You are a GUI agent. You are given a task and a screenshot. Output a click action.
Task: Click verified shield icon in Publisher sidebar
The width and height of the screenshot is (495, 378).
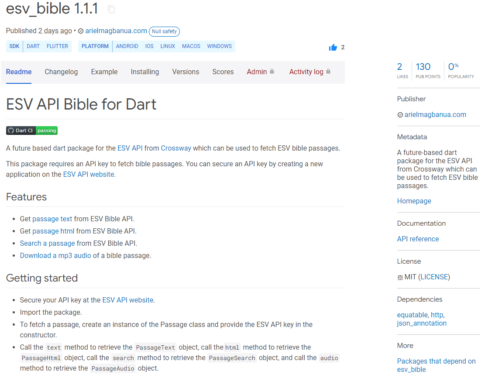tap(400, 115)
